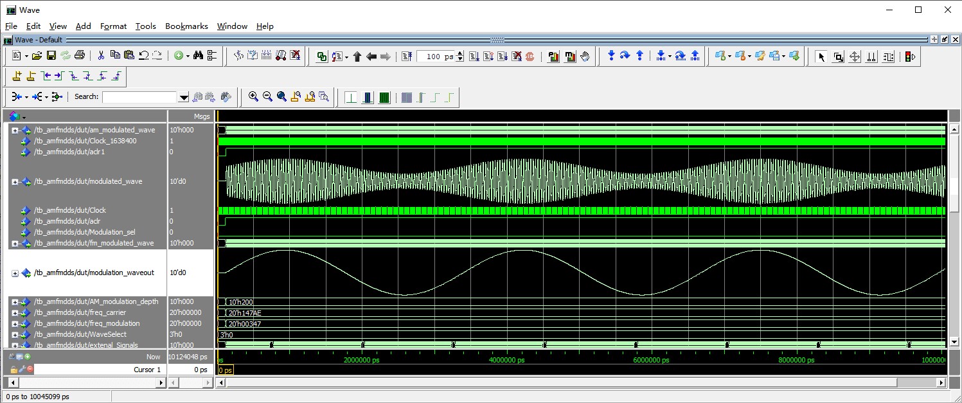Activate the arrow Select Mode tool
Viewport: 962px width, 403px height.
[x=821, y=57]
